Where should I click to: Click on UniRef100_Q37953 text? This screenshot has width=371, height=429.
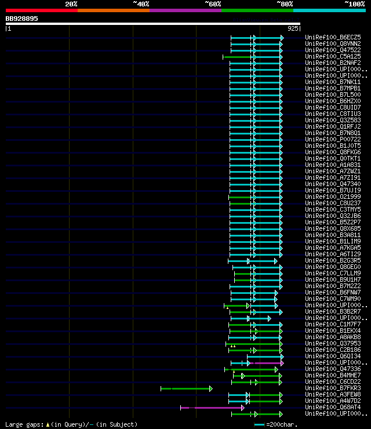click(333, 343)
